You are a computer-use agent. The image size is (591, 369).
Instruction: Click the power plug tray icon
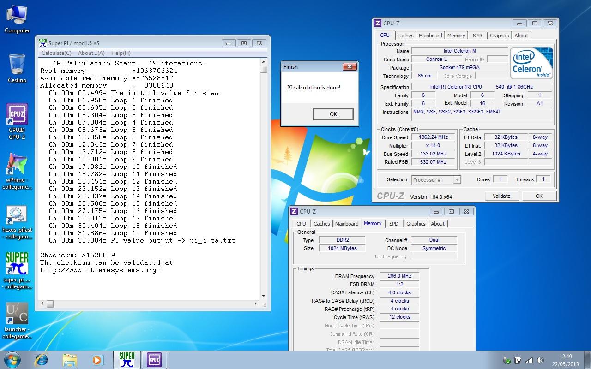point(518,360)
